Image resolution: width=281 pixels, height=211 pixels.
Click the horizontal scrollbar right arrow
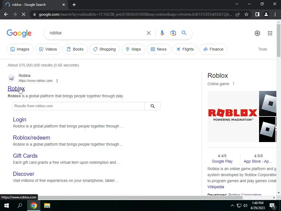274,198
